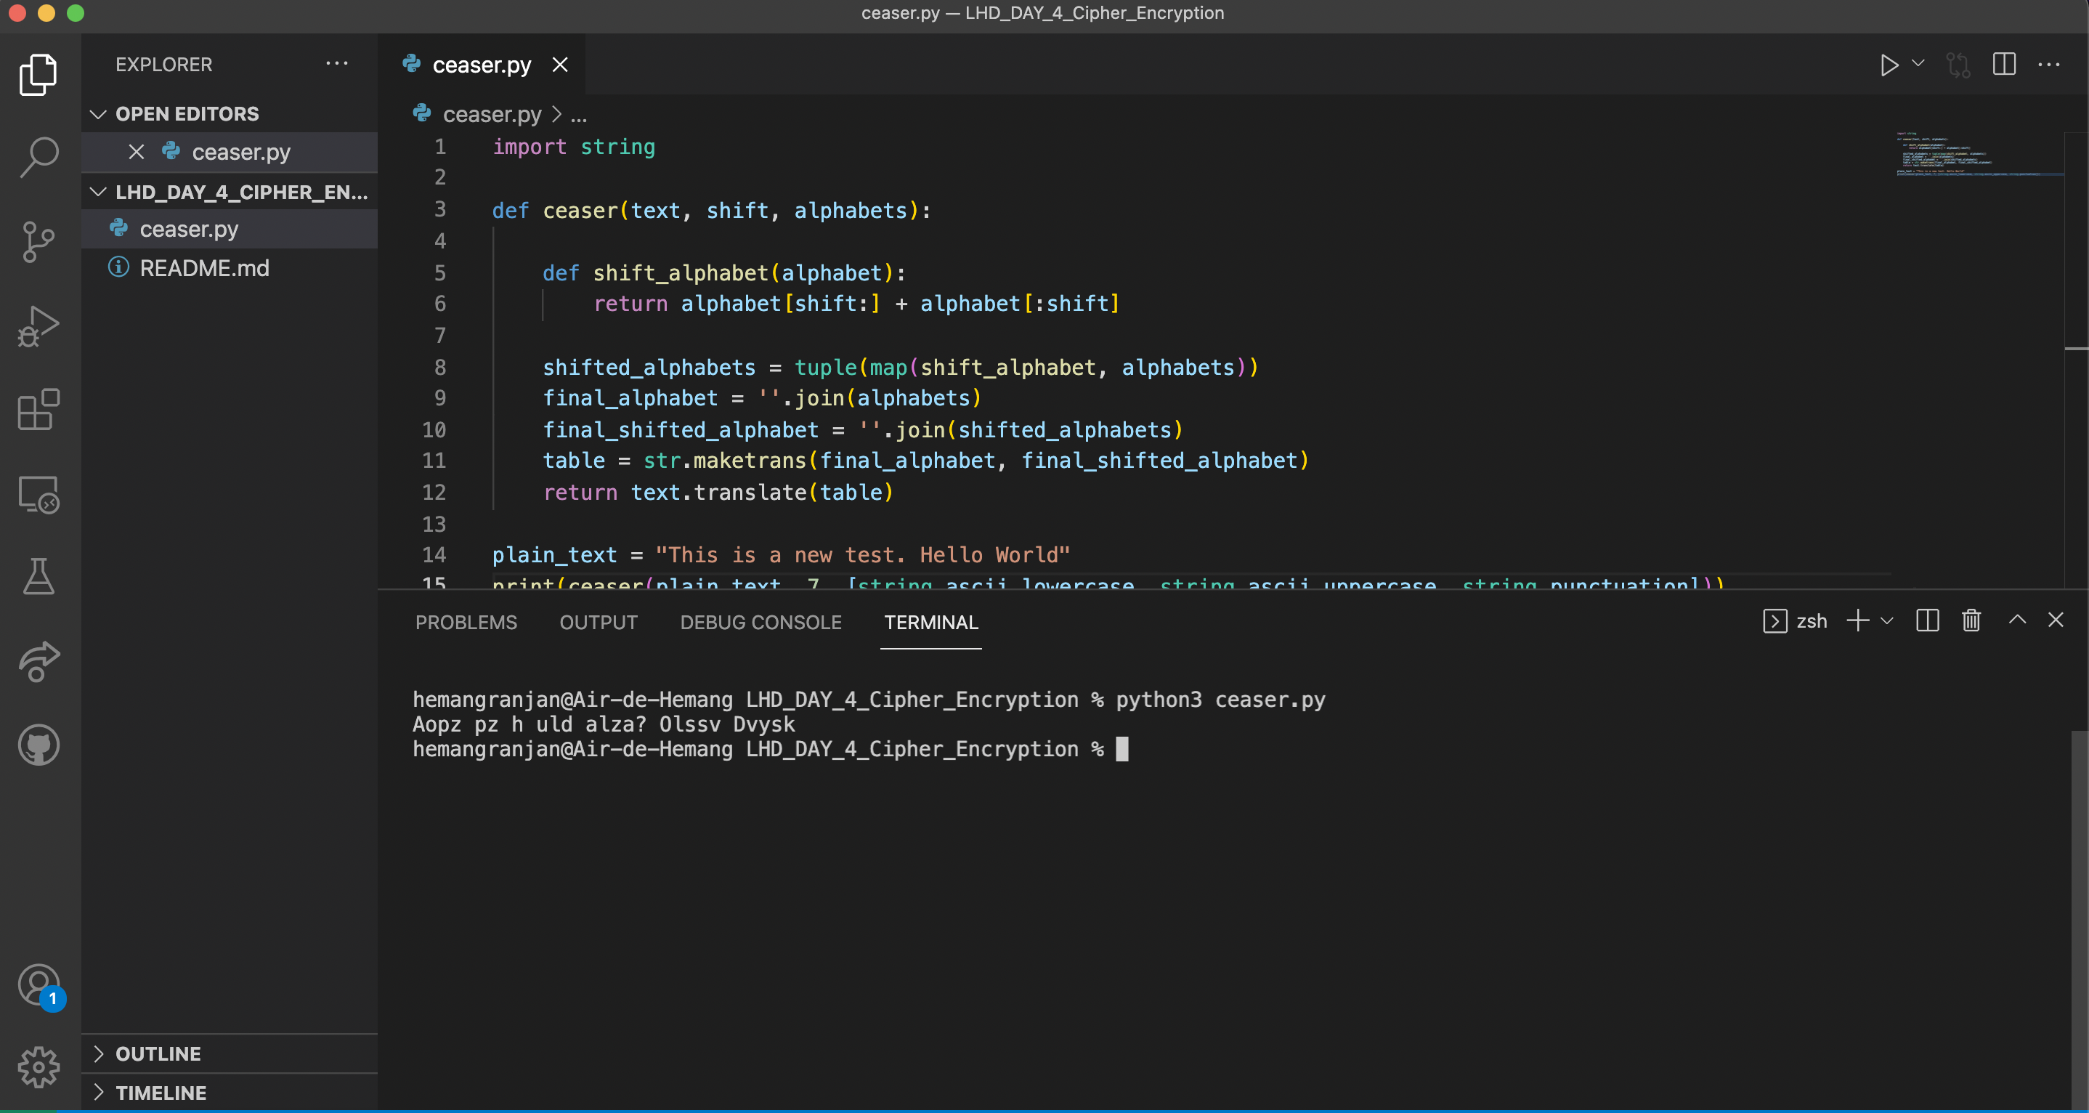Open README.md in the explorer
2089x1113 pixels.
(203, 267)
